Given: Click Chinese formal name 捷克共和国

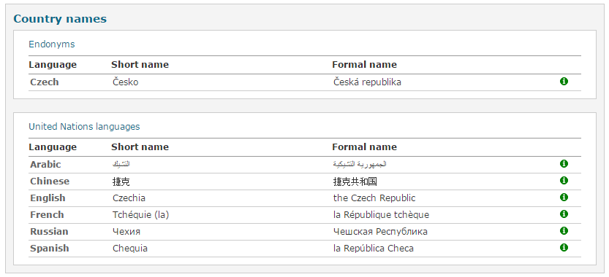Looking at the screenshot, I should (355, 182).
